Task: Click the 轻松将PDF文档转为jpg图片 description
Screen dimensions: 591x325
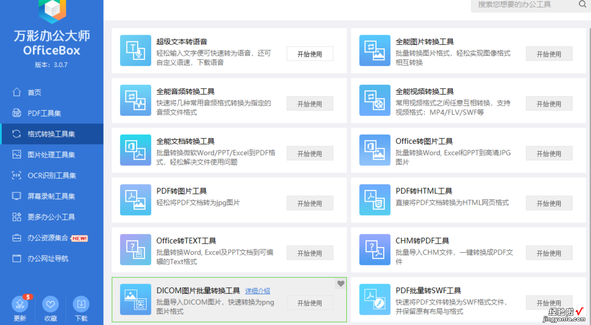Action: pyautogui.click(x=198, y=203)
